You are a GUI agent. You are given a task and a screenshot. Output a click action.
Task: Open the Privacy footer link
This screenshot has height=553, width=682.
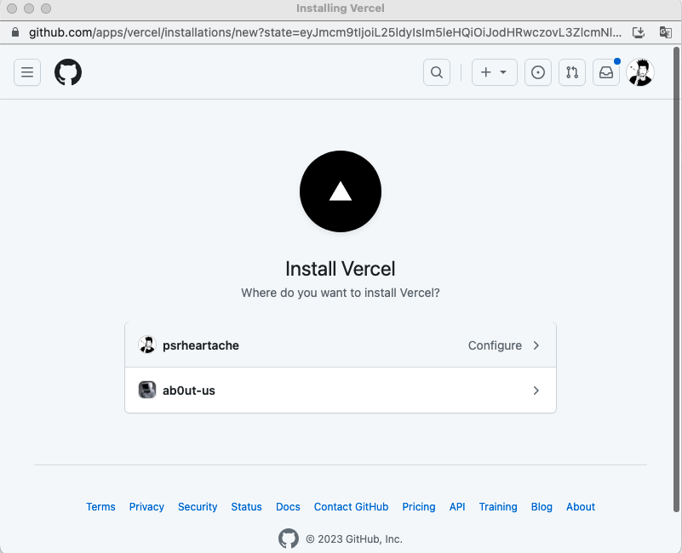(x=146, y=507)
